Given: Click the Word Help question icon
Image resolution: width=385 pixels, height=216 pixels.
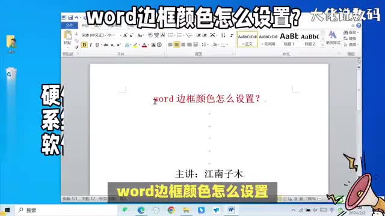Looking at the screenshot, I should click(x=359, y=25).
